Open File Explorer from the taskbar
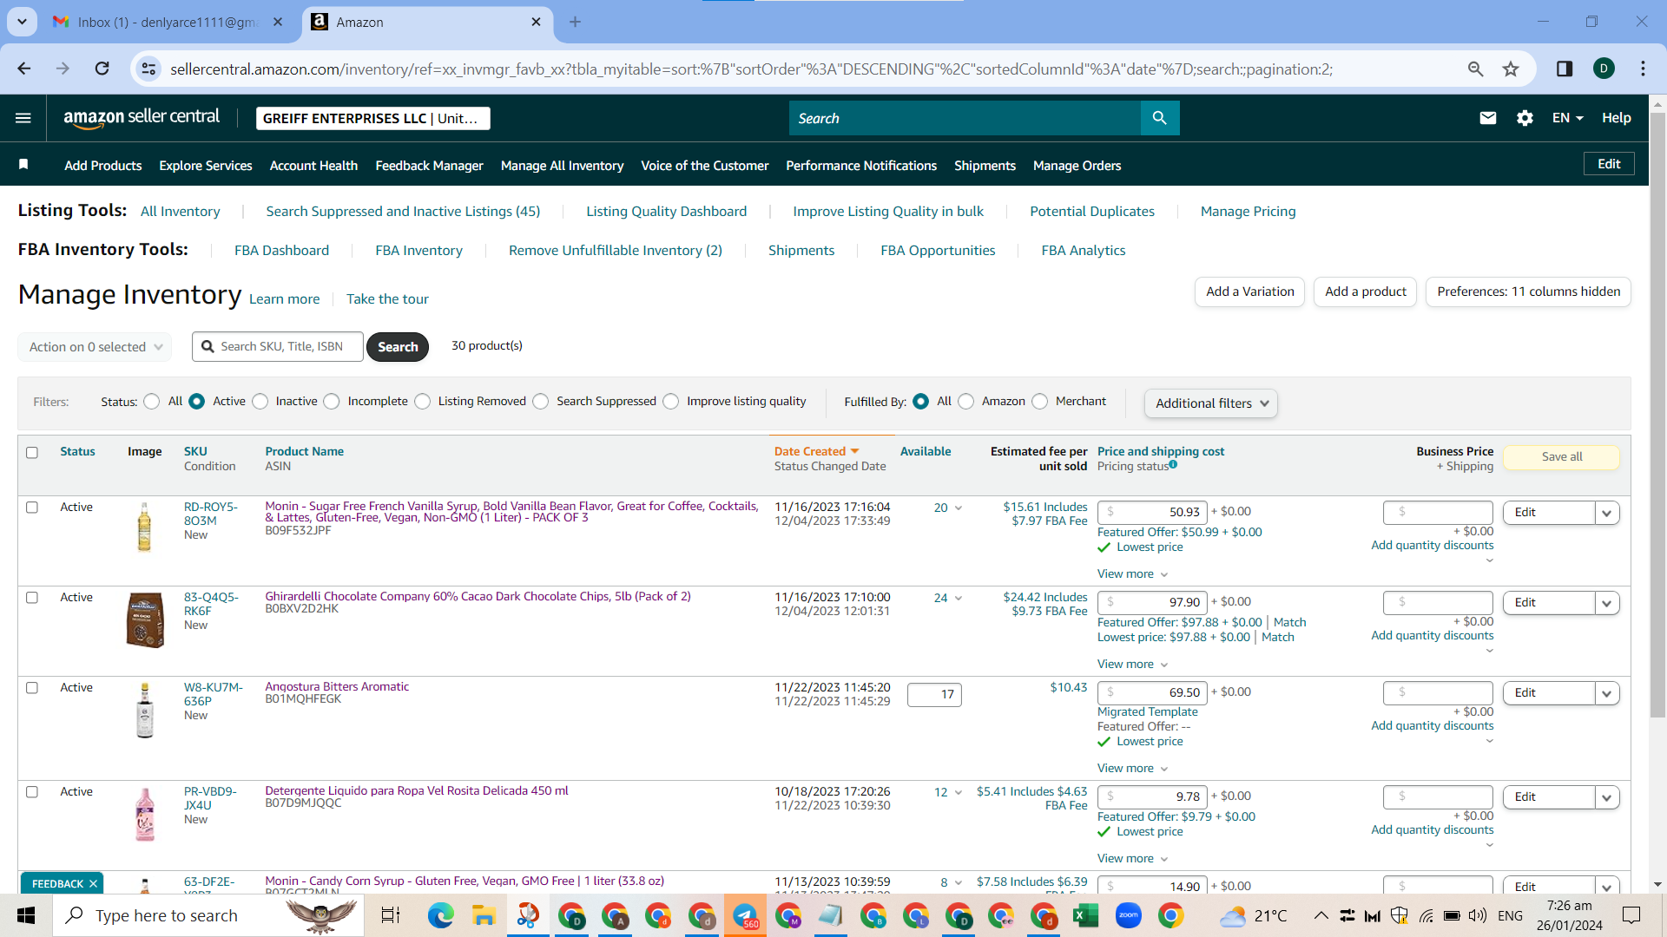Viewport: 1667px width, 937px height. (483, 915)
